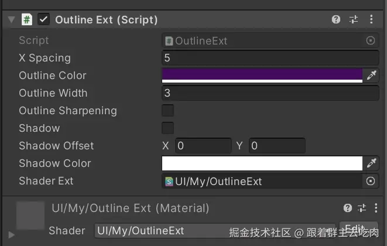This screenshot has width=387, height=246.
Task: Pick Shadow Color with eyedropper
Action: [371, 163]
